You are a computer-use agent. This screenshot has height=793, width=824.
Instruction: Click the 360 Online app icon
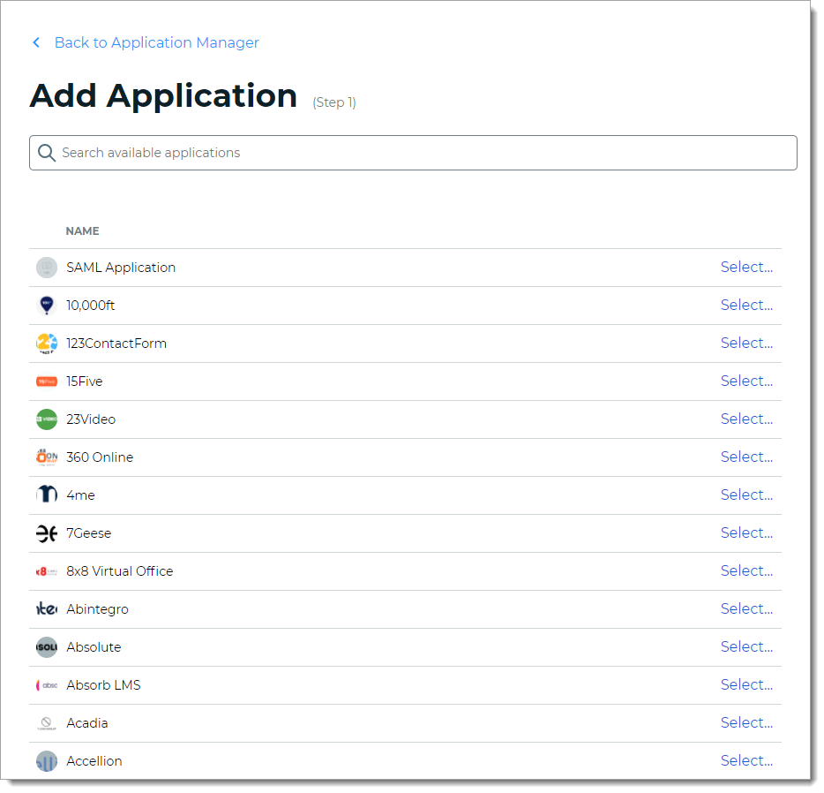point(46,457)
